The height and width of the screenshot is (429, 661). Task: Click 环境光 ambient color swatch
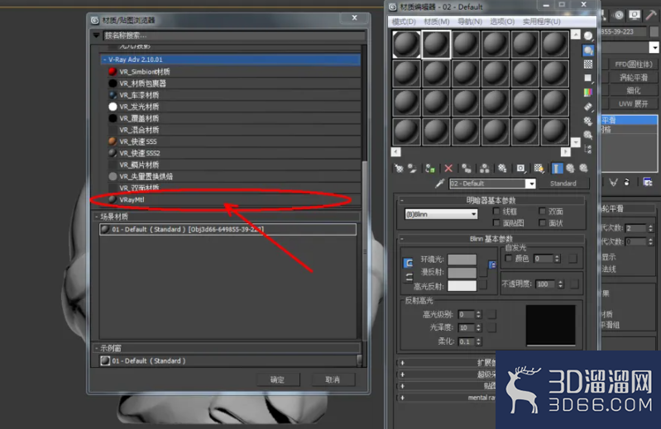tap(462, 260)
